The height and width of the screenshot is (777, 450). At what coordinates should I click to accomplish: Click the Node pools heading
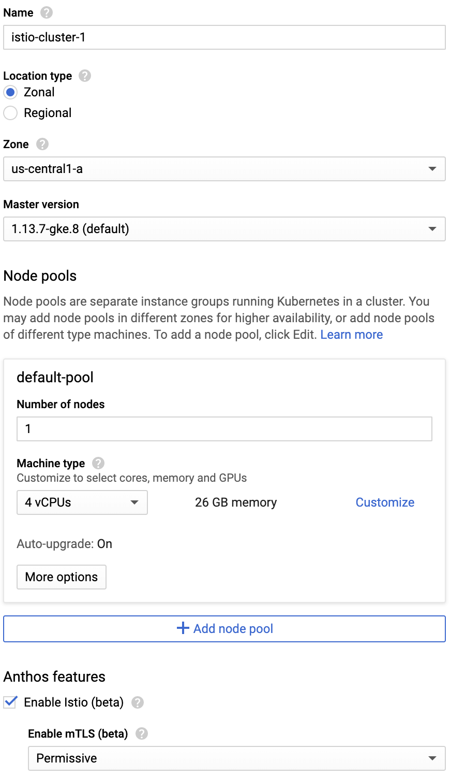(40, 276)
